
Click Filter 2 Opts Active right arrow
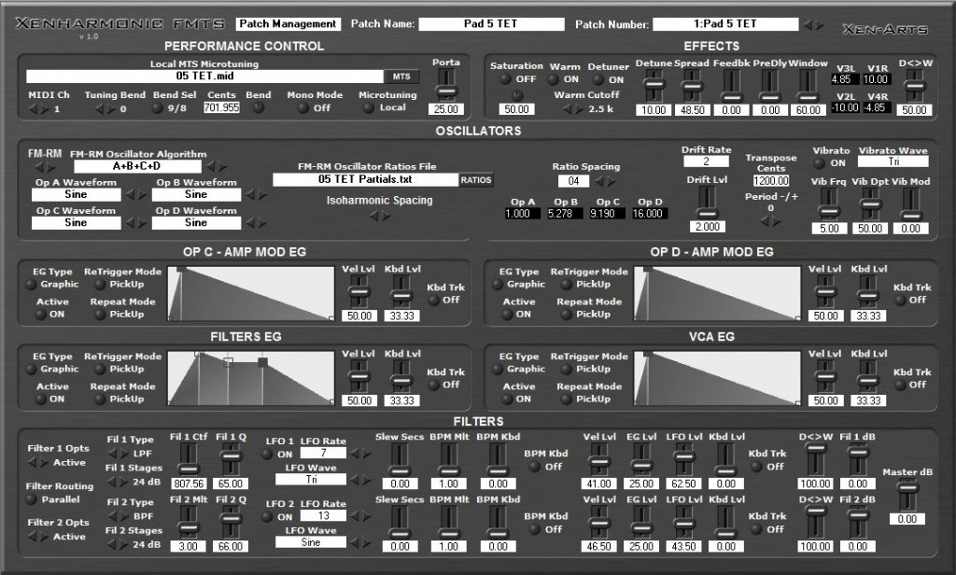click(43, 537)
